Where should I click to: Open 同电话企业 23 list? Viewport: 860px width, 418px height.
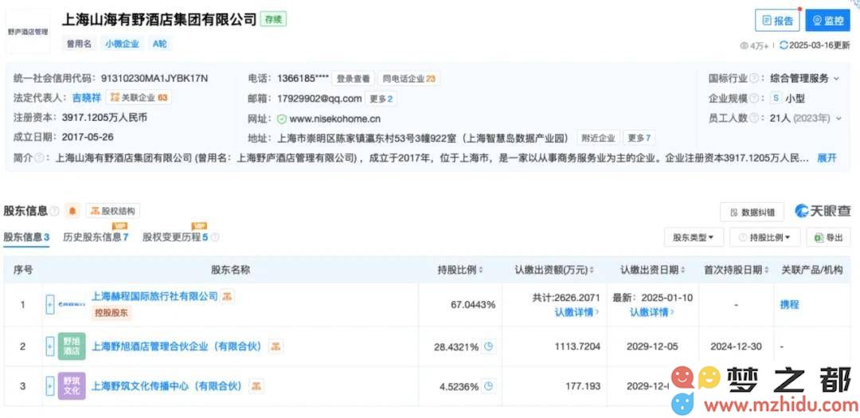point(408,79)
